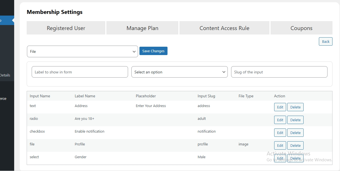Switch to the Manage Plan tab
Viewport: 340px width, 171px height.
point(142,28)
